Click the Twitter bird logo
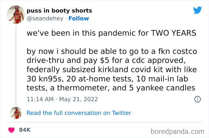209x138 pixels. (197, 10)
